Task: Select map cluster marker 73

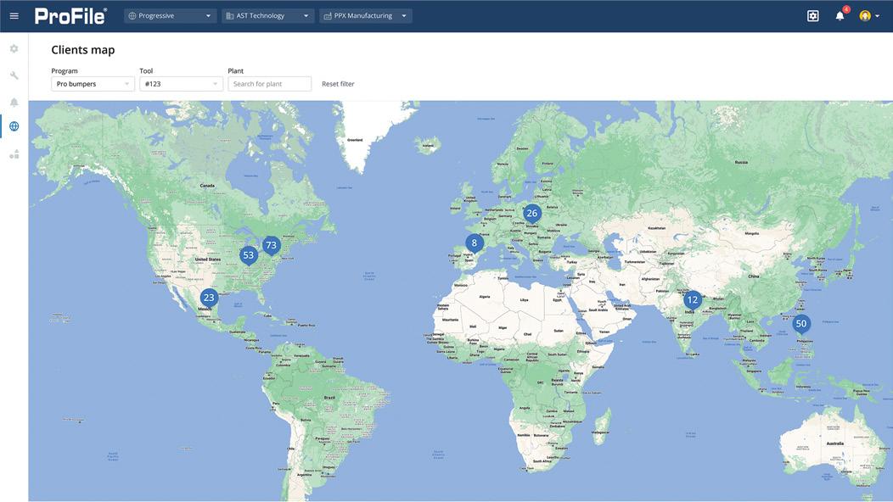Action: [271, 245]
